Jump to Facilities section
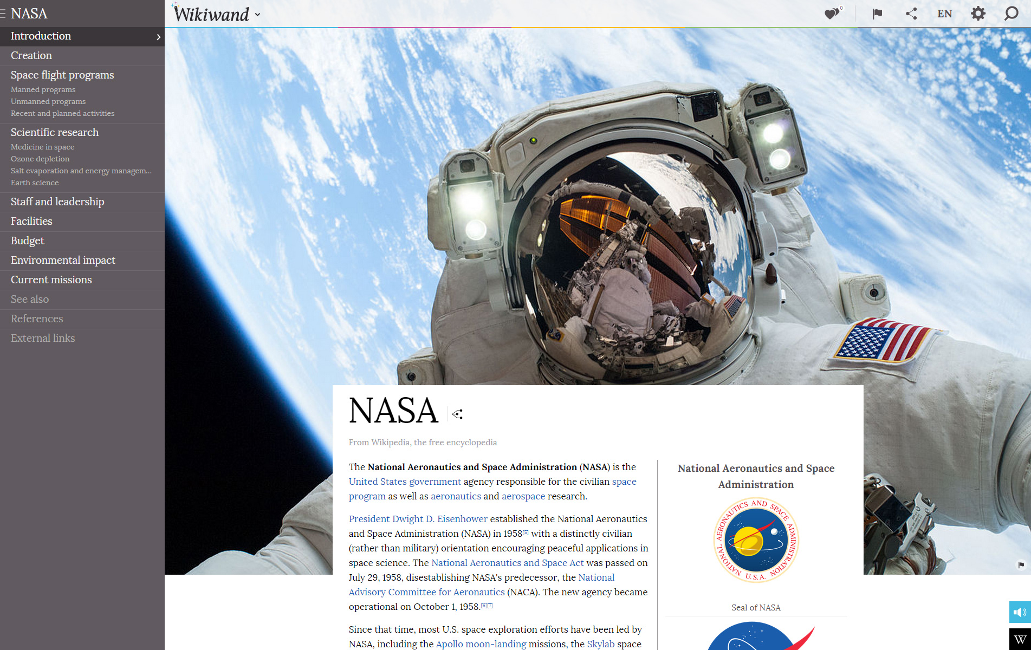Viewport: 1031px width, 650px height. [x=82, y=222]
